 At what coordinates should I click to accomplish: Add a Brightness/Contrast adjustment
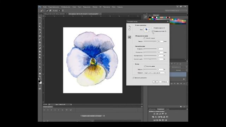tap(154, 114)
